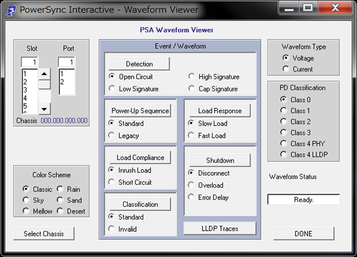This screenshot has width=357, height=257.
Task: Click the Load Response button
Action: [220, 111]
